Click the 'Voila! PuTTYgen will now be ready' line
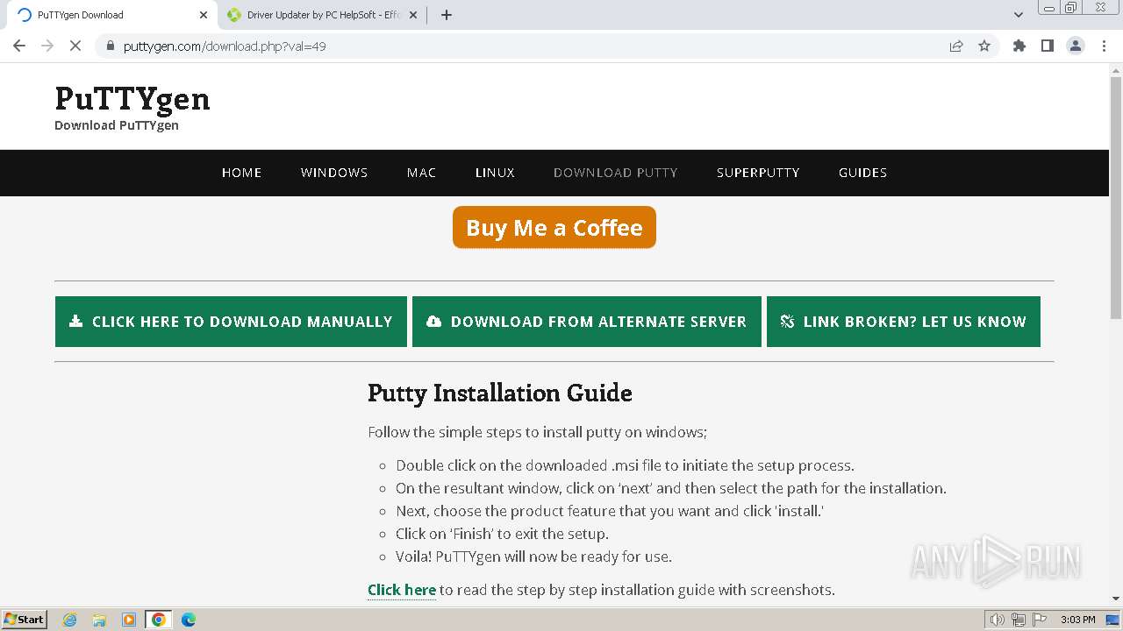This screenshot has height=631, width=1123. [533, 557]
